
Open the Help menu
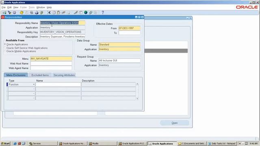[49, 7]
